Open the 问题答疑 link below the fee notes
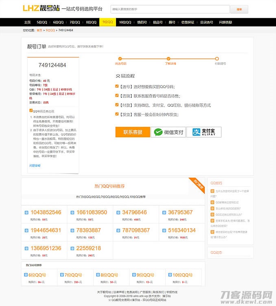The height and width of the screenshot is (306, 276). coord(35,165)
